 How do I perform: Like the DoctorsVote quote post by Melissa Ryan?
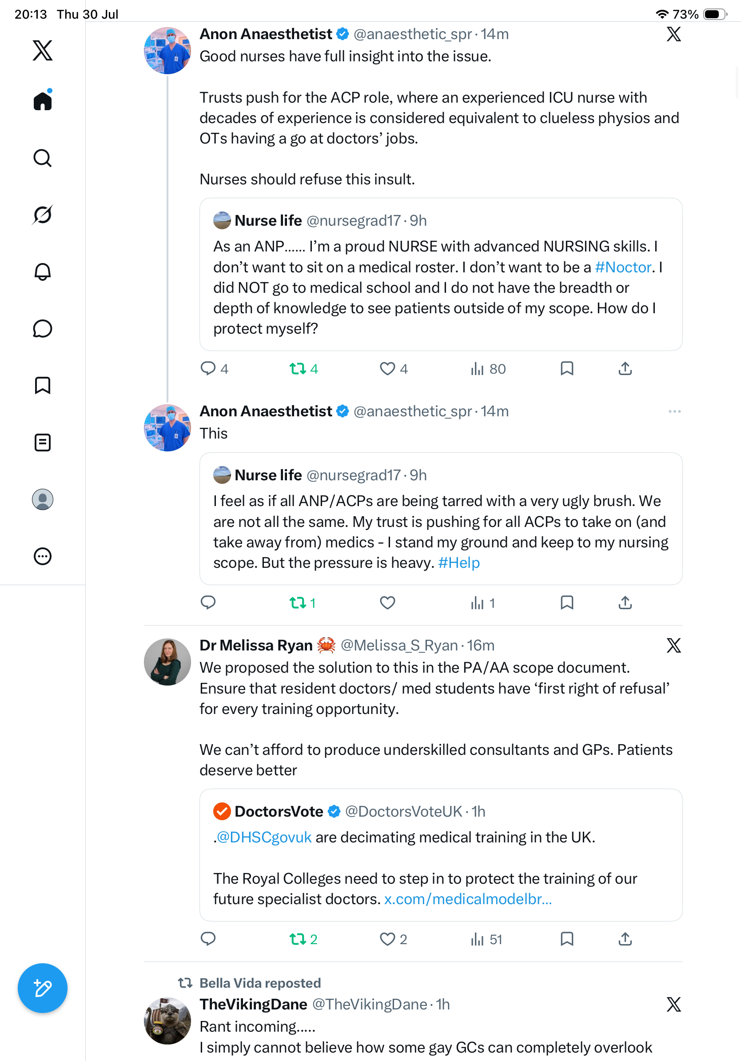click(x=393, y=939)
